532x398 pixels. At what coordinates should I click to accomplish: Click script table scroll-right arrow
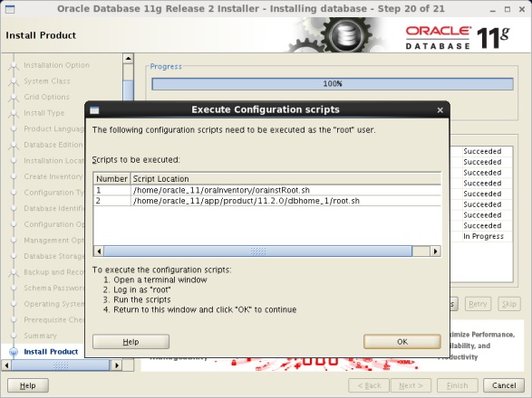[x=435, y=251]
